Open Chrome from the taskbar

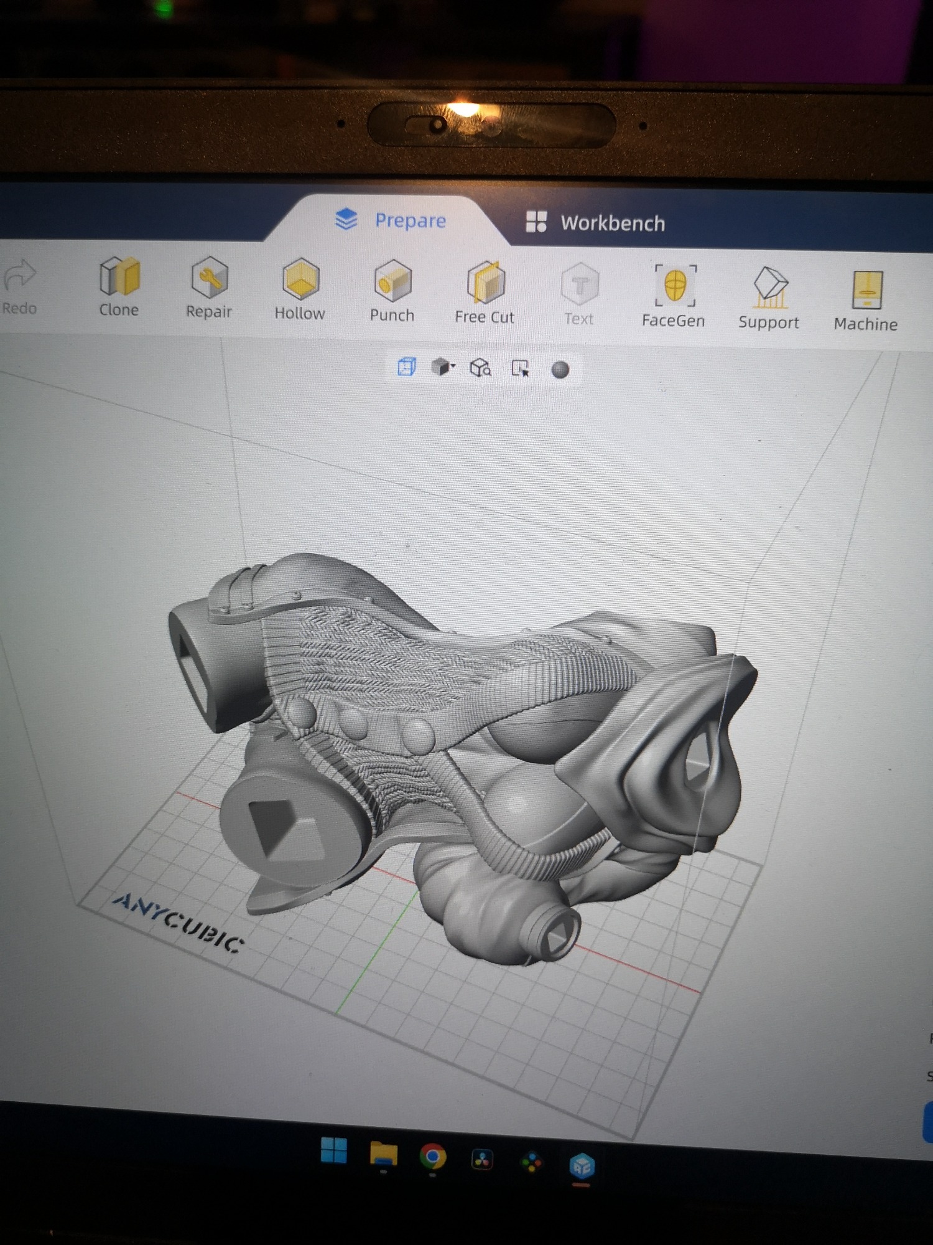pos(433,1157)
